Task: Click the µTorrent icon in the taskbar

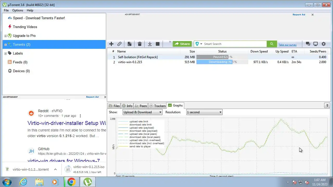Action: click(x=87, y=182)
